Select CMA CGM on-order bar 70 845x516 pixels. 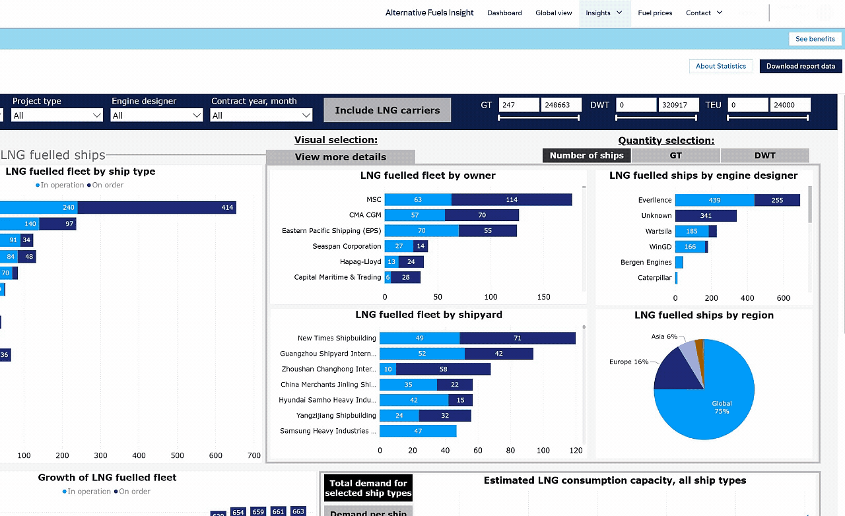482,215
